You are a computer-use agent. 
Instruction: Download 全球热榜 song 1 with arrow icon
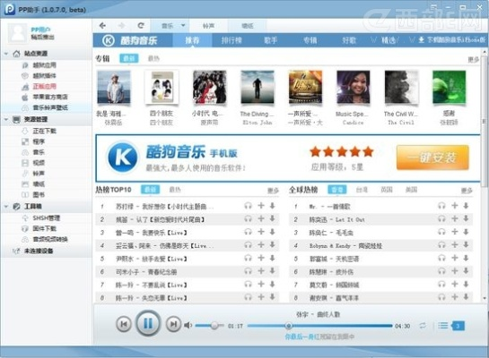tap(466, 206)
